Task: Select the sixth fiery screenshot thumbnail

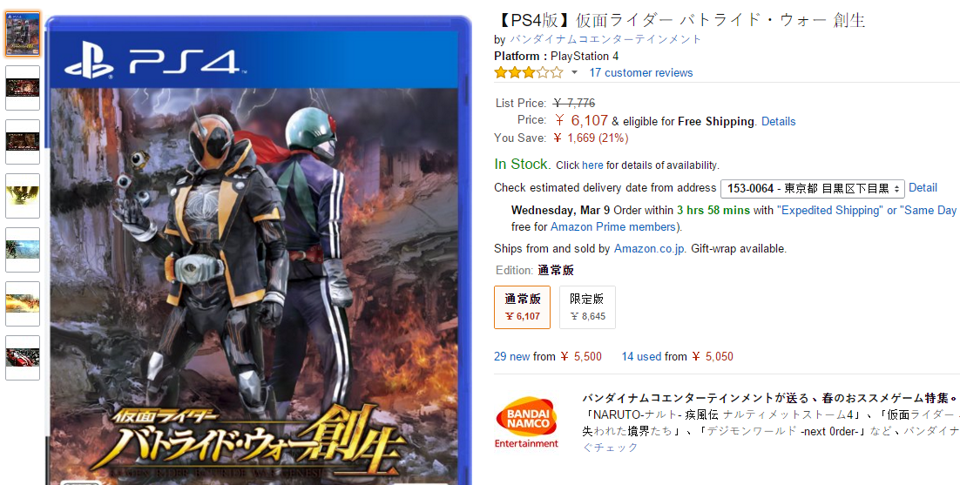Action: tap(23, 303)
